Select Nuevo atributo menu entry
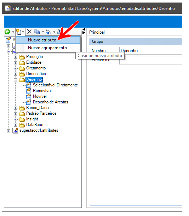The height and width of the screenshot is (216, 189). pos(48,40)
